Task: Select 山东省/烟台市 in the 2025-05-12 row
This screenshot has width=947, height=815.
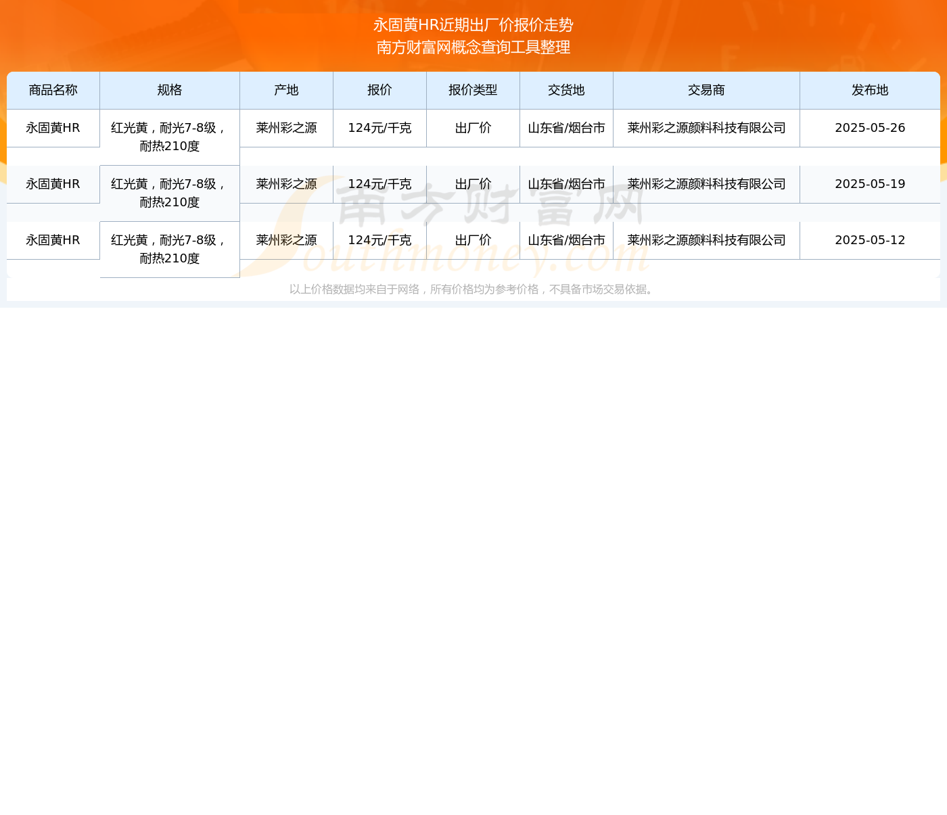Action: [x=567, y=240]
